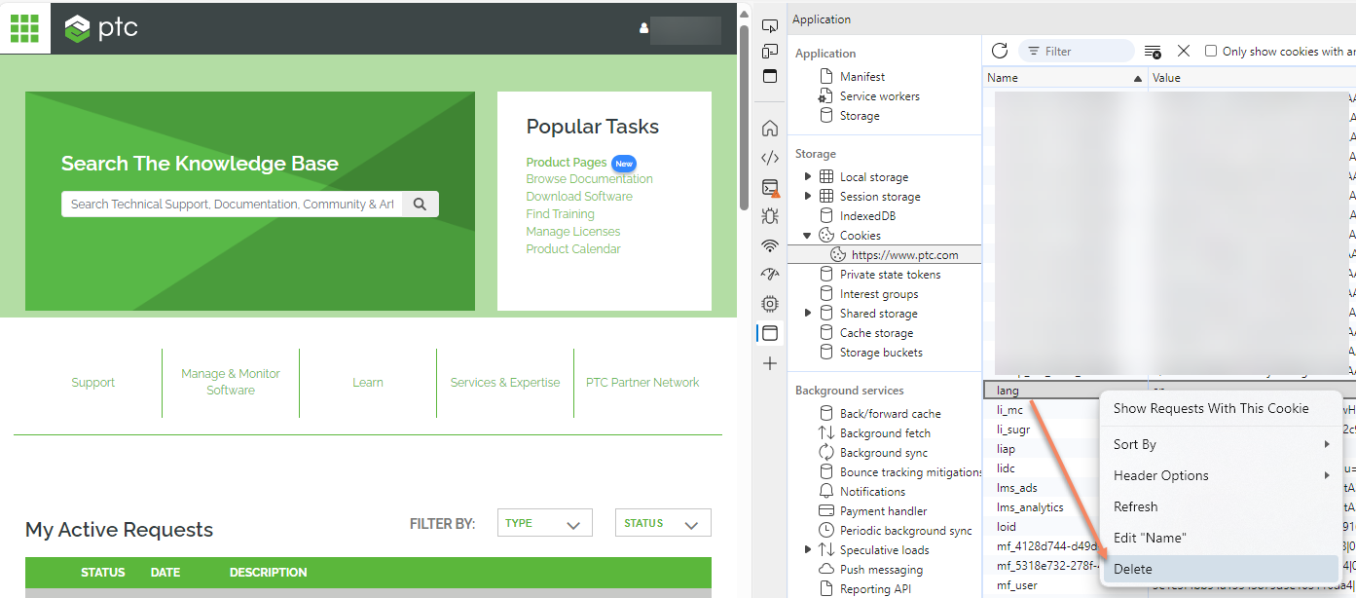Click the knowledge base search button
The height and width of the screenshot is (598, 1356).
pos(420,204)
